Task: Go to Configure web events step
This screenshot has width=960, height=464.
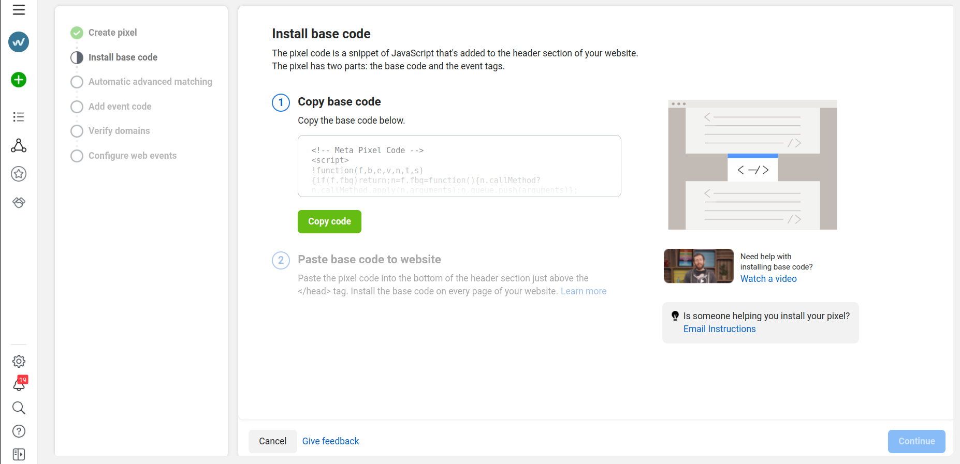Action: pyautogui.click(x=133, y=156)
